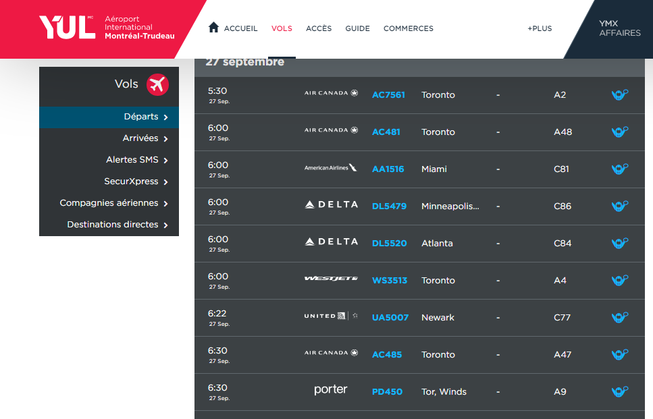The height and width of the screenshot is (419, 653).
Task: Click the SMS alert icon for Porter PD450
Action: click(x=619, y=392)
